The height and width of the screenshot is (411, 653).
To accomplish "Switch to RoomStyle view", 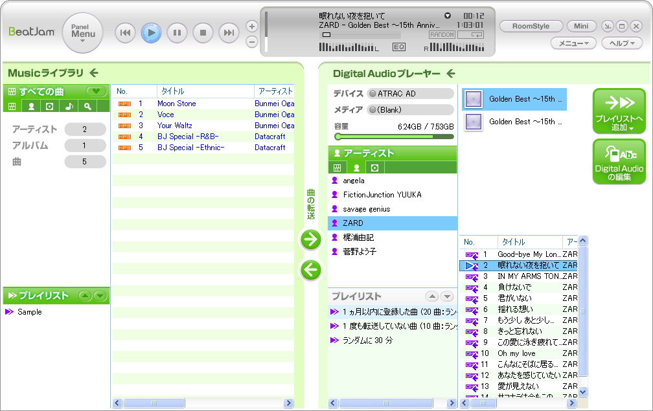I will [531, 26].
